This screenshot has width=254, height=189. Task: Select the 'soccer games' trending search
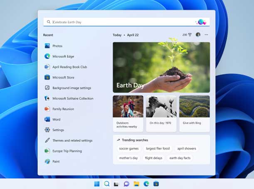point(128,148)
